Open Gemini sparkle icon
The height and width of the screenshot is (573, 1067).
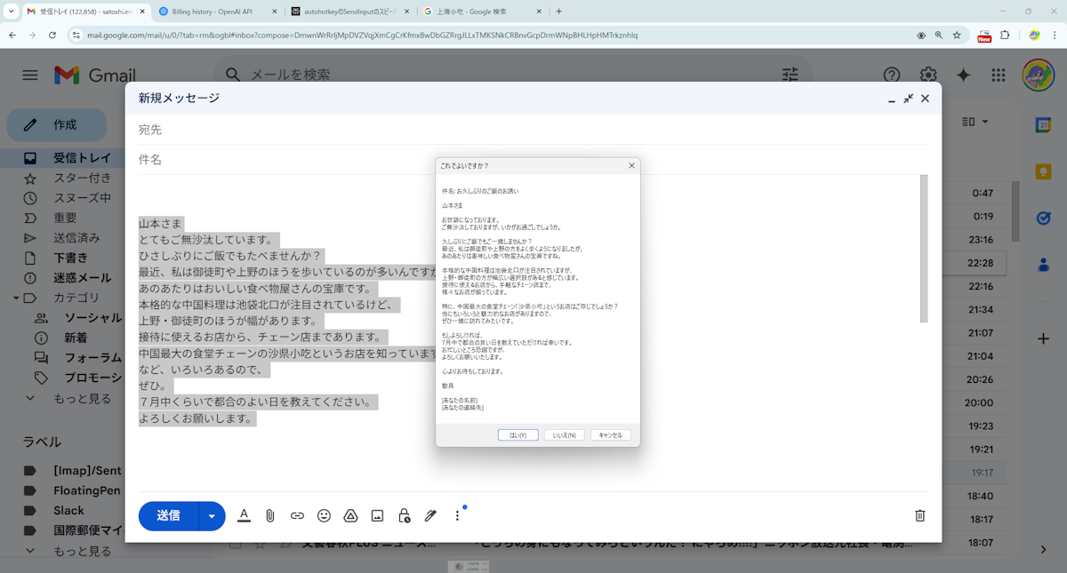[x=963, y=76]
